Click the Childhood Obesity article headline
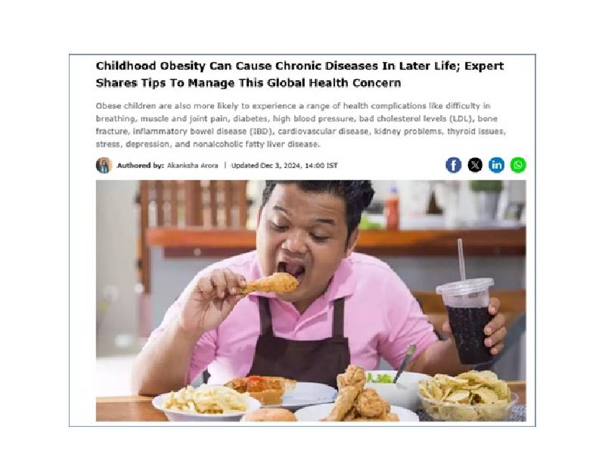This screenshot has width=605, height=454. 299,74
